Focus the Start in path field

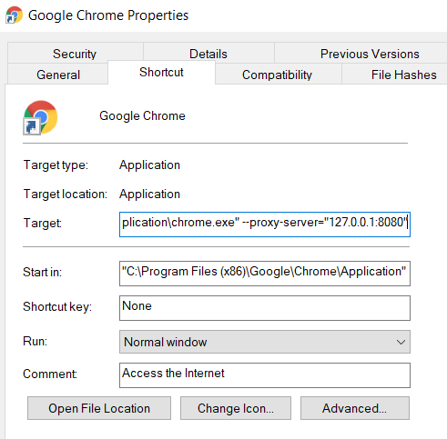point(265,274)
